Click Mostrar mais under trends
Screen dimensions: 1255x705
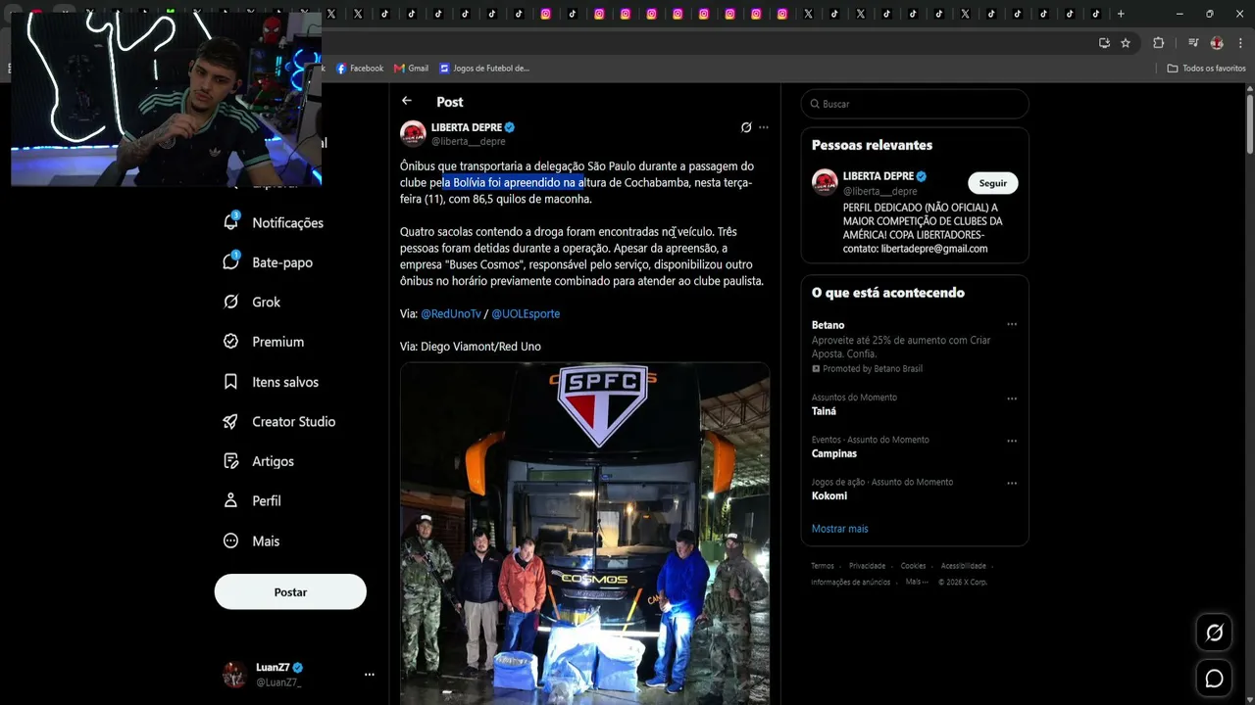[x=839, y=529]
